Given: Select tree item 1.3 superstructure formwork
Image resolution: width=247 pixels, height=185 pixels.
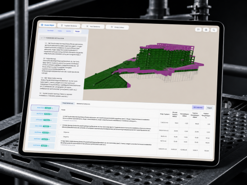Looking at the screenshot, I should coord(61,66).
